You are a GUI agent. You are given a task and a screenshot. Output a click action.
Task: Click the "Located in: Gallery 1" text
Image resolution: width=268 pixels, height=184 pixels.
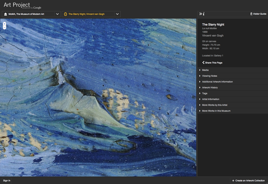point(213,55)
